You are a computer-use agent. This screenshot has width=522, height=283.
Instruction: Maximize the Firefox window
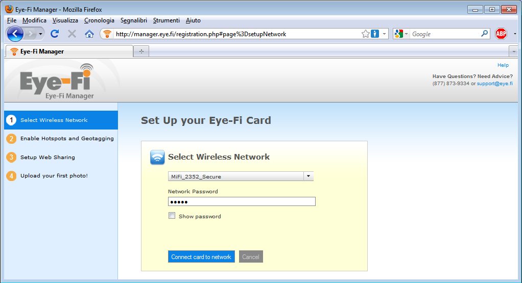(492, 10)
